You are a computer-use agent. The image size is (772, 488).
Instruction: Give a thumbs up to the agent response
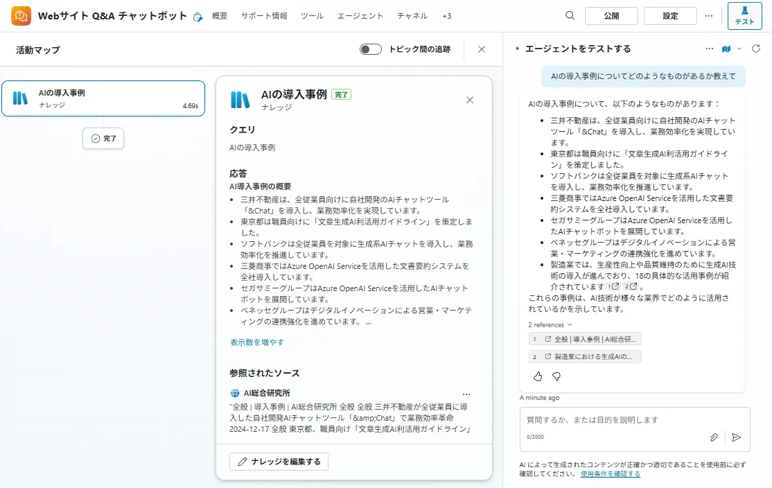pos(538,376)
